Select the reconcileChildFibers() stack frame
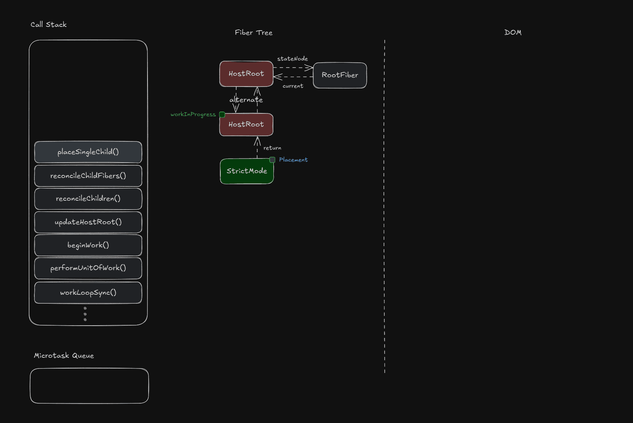This screenshot has width=633, height=423. tap(88, 176)
